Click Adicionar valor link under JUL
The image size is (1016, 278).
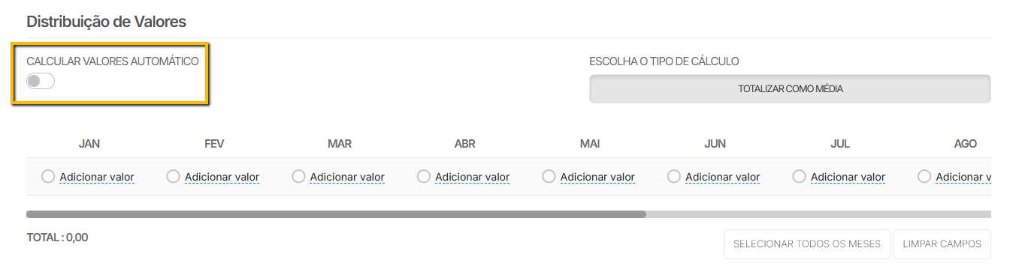coord(848,177)
